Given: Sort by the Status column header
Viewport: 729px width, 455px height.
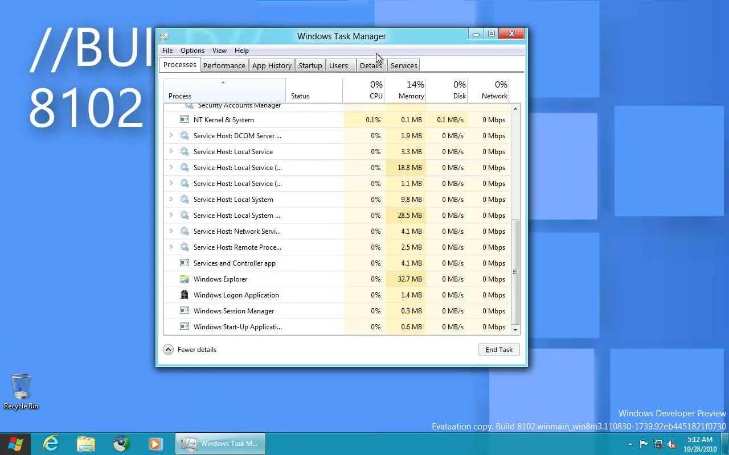Looking at the screenshot, I should 314,90.
